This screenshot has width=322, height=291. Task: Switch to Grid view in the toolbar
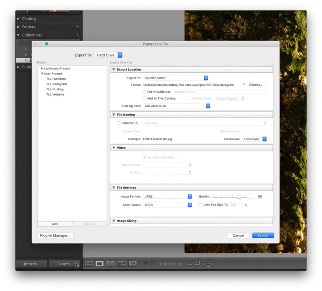pyautogui.click(x=89, y=264)
